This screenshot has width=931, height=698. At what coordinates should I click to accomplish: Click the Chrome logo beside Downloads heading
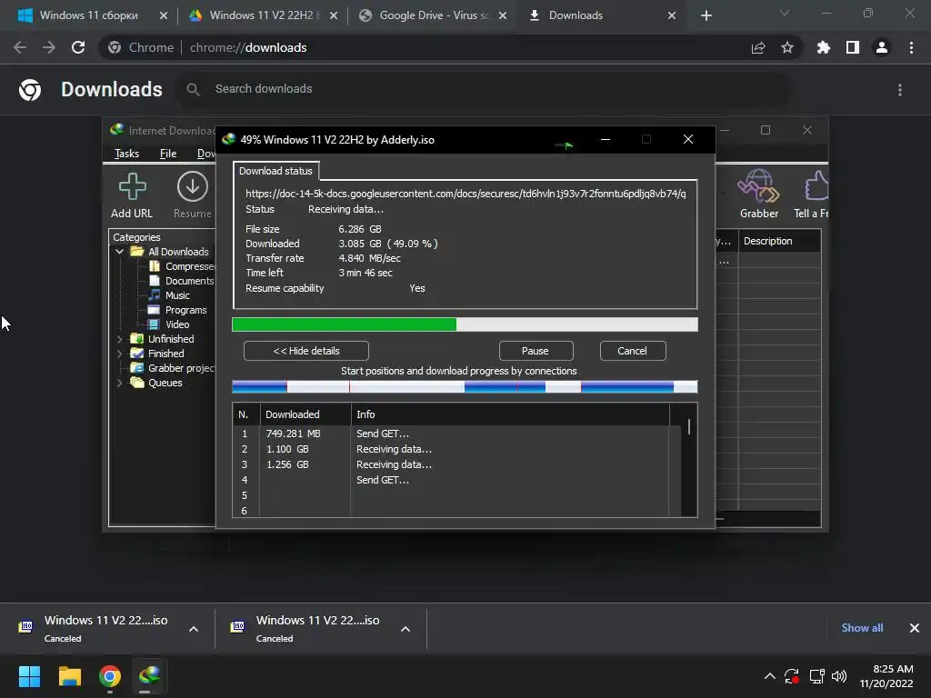(x=30, y=90)
